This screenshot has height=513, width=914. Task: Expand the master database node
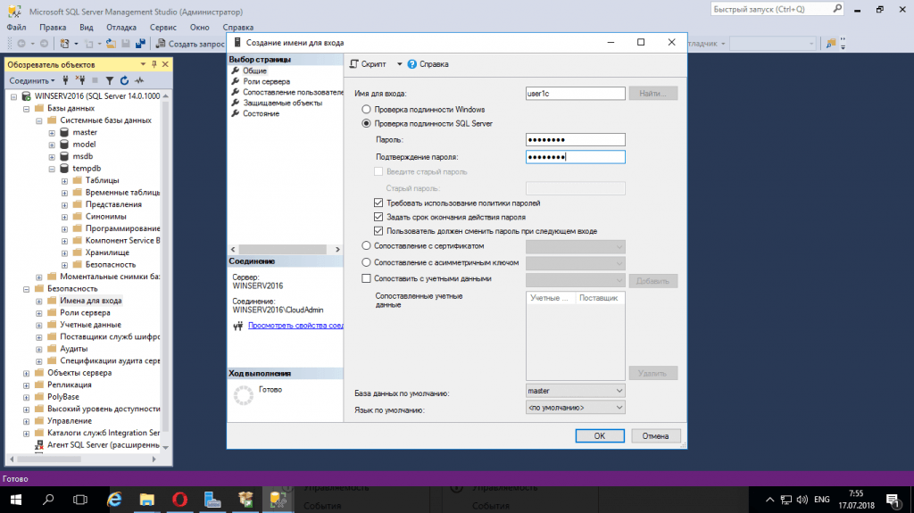(x=52, y=132)
